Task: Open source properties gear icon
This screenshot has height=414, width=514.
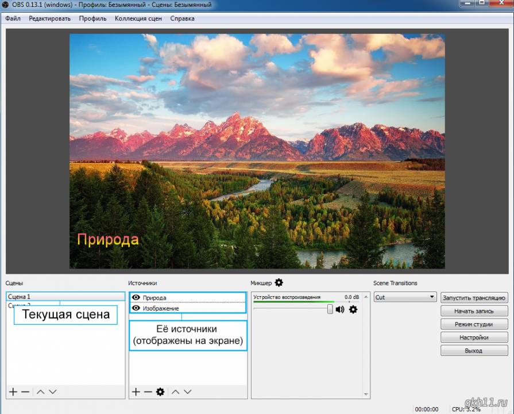Action: coord(160,392)
